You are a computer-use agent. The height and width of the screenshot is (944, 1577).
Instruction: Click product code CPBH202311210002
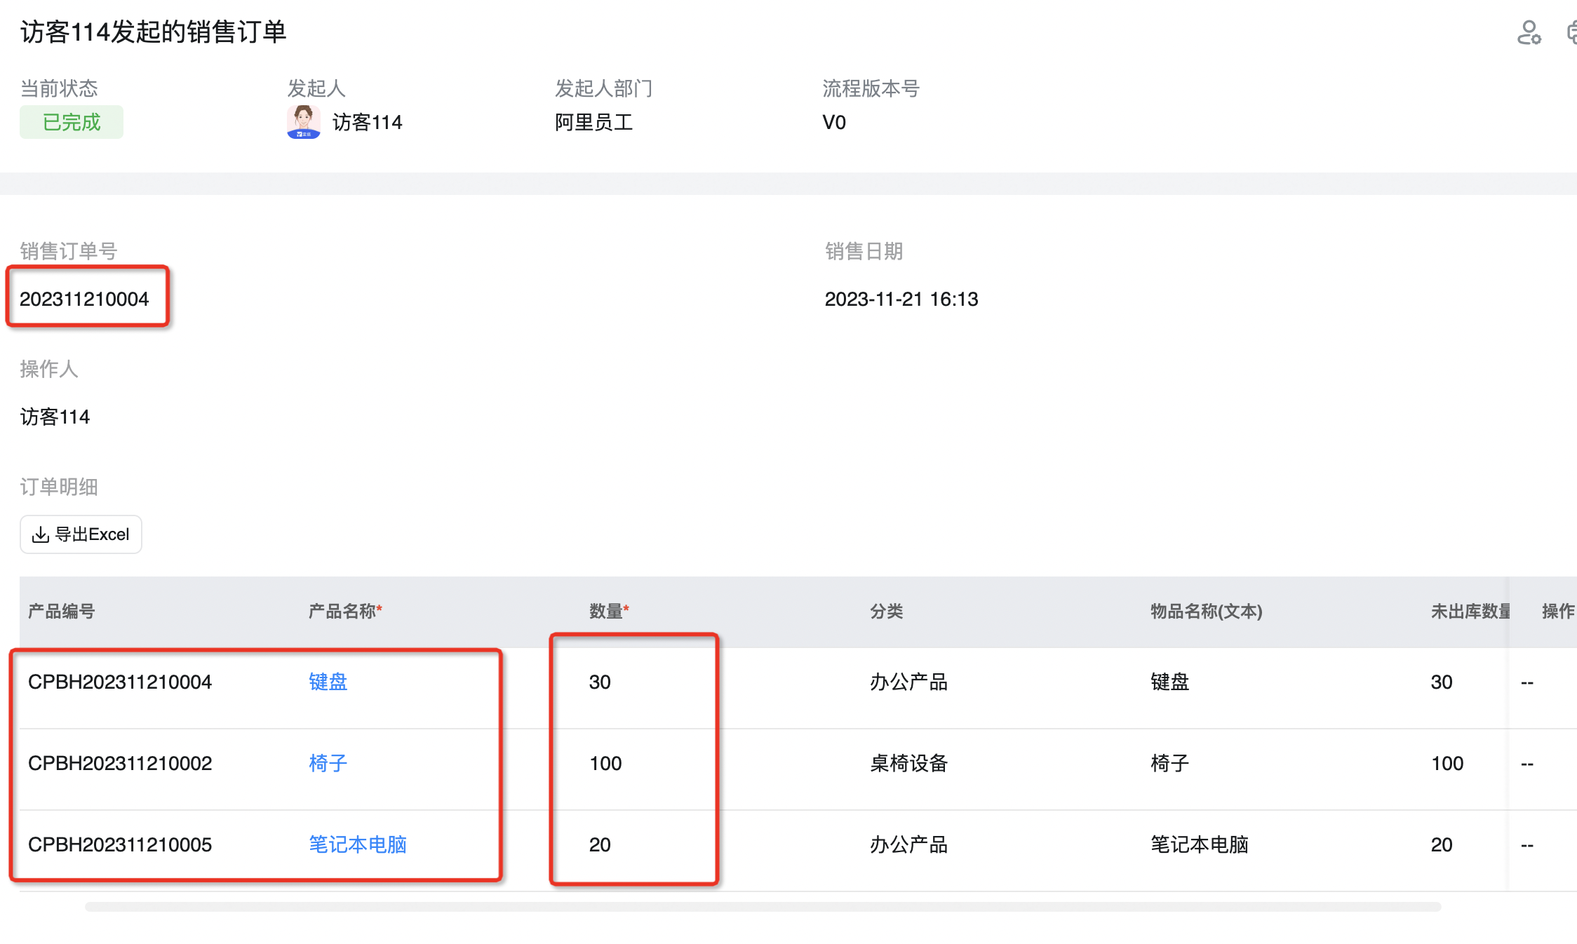point(120,763)
